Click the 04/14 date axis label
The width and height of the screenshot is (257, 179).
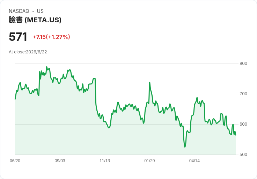click(x=194, y=161)
